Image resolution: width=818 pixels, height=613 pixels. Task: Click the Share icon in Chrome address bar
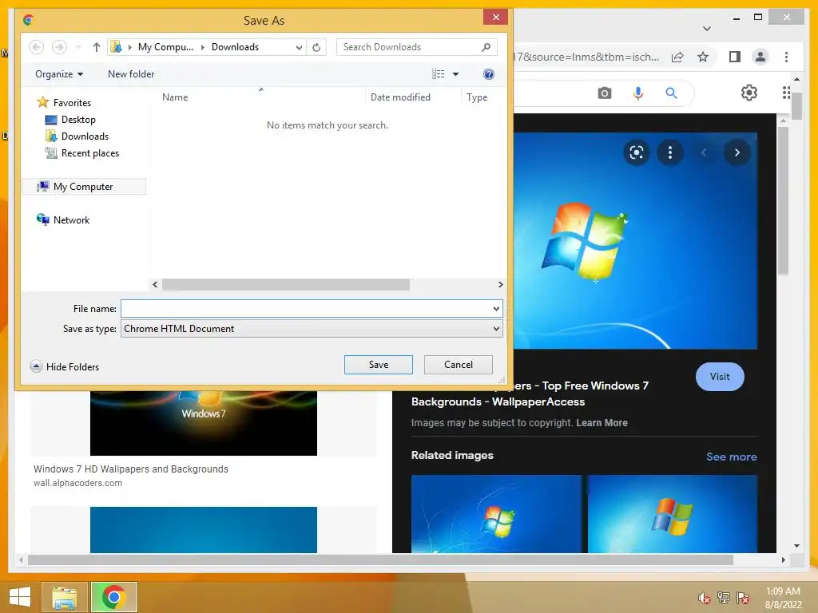[x=677, y=57]
